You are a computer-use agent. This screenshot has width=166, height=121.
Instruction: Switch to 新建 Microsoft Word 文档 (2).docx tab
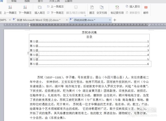[39, 20]
